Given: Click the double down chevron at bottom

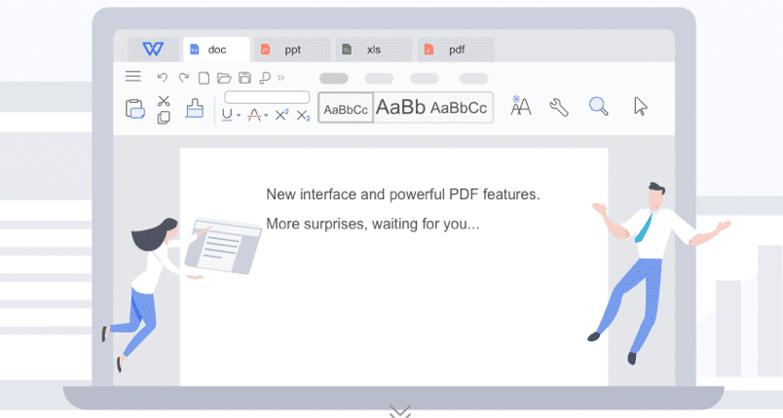Looking at the screenshot, I should 400,411.
